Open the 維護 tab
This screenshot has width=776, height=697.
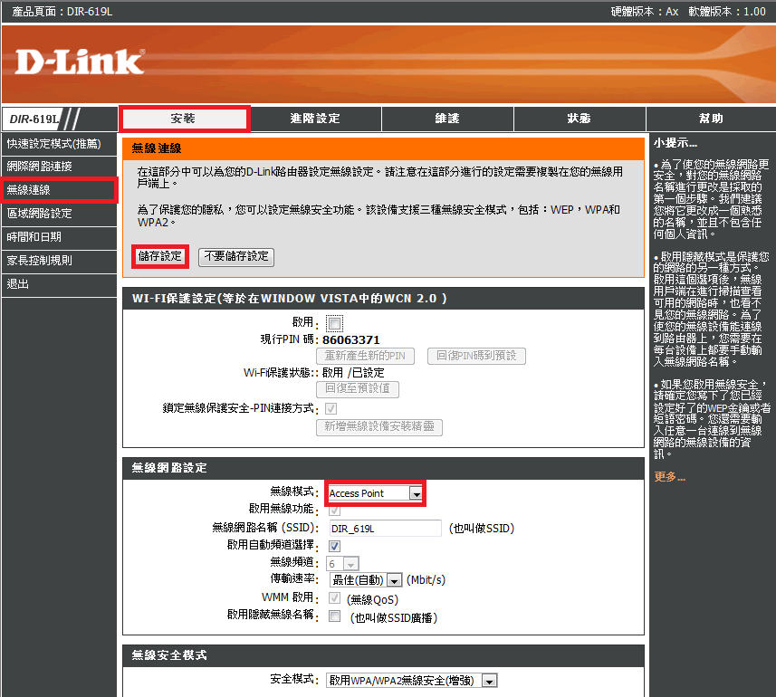pyautogui.click(x=447, y=119)
